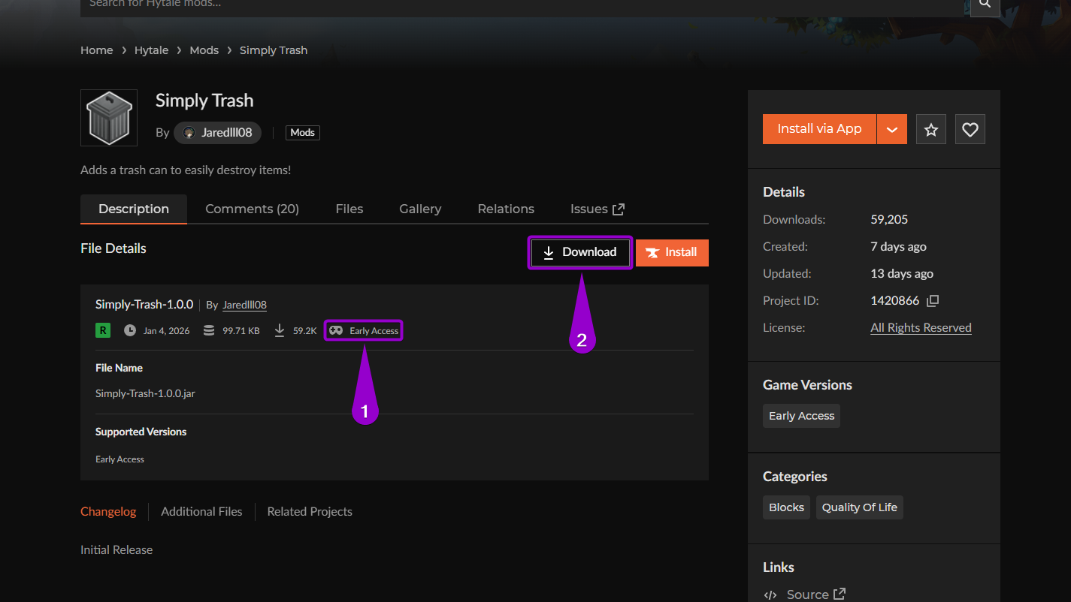
Task: Click the search for Hytale mods field
Action: coord(451,6)
